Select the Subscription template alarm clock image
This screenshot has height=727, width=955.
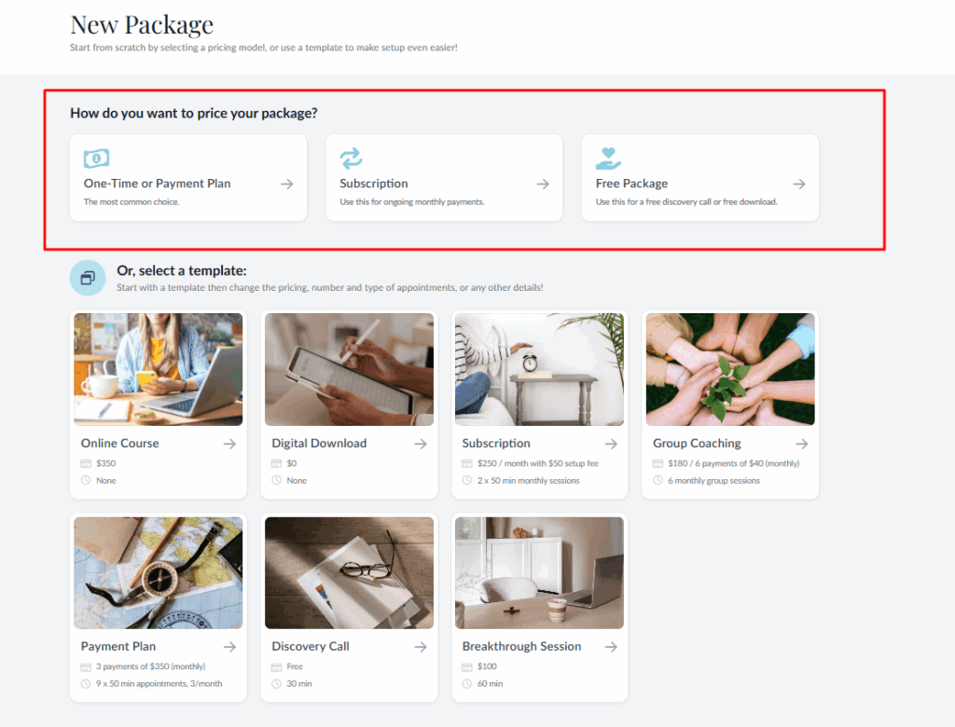539,369
